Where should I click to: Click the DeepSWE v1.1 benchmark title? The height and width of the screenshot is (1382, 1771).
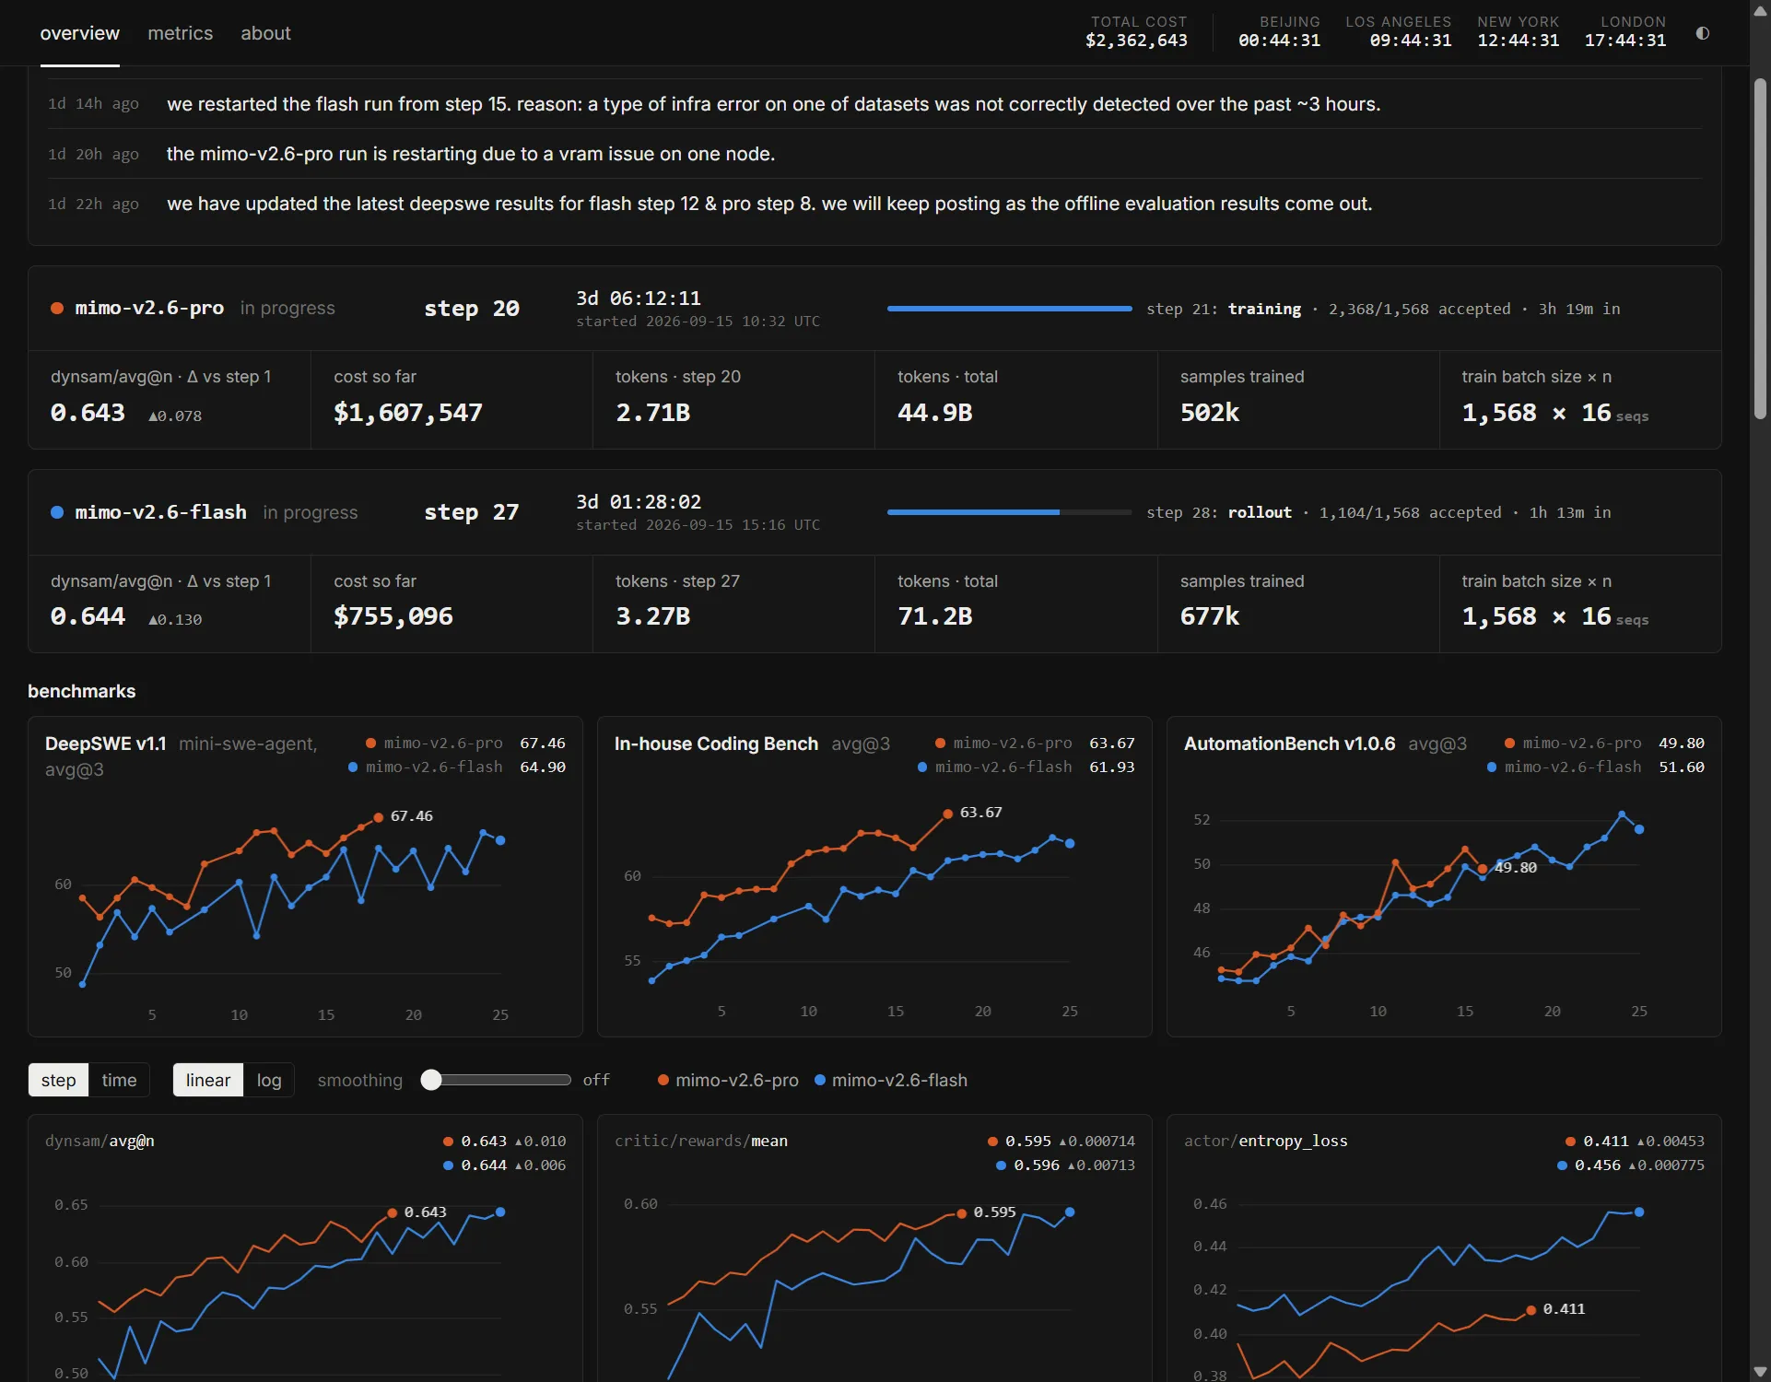pyautogui.click(x=106, y=744)
